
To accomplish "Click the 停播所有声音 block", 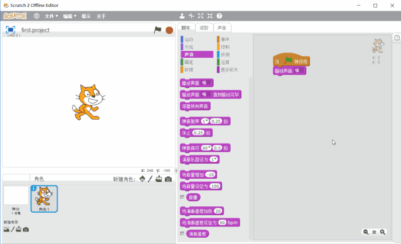I will (195, 106).
